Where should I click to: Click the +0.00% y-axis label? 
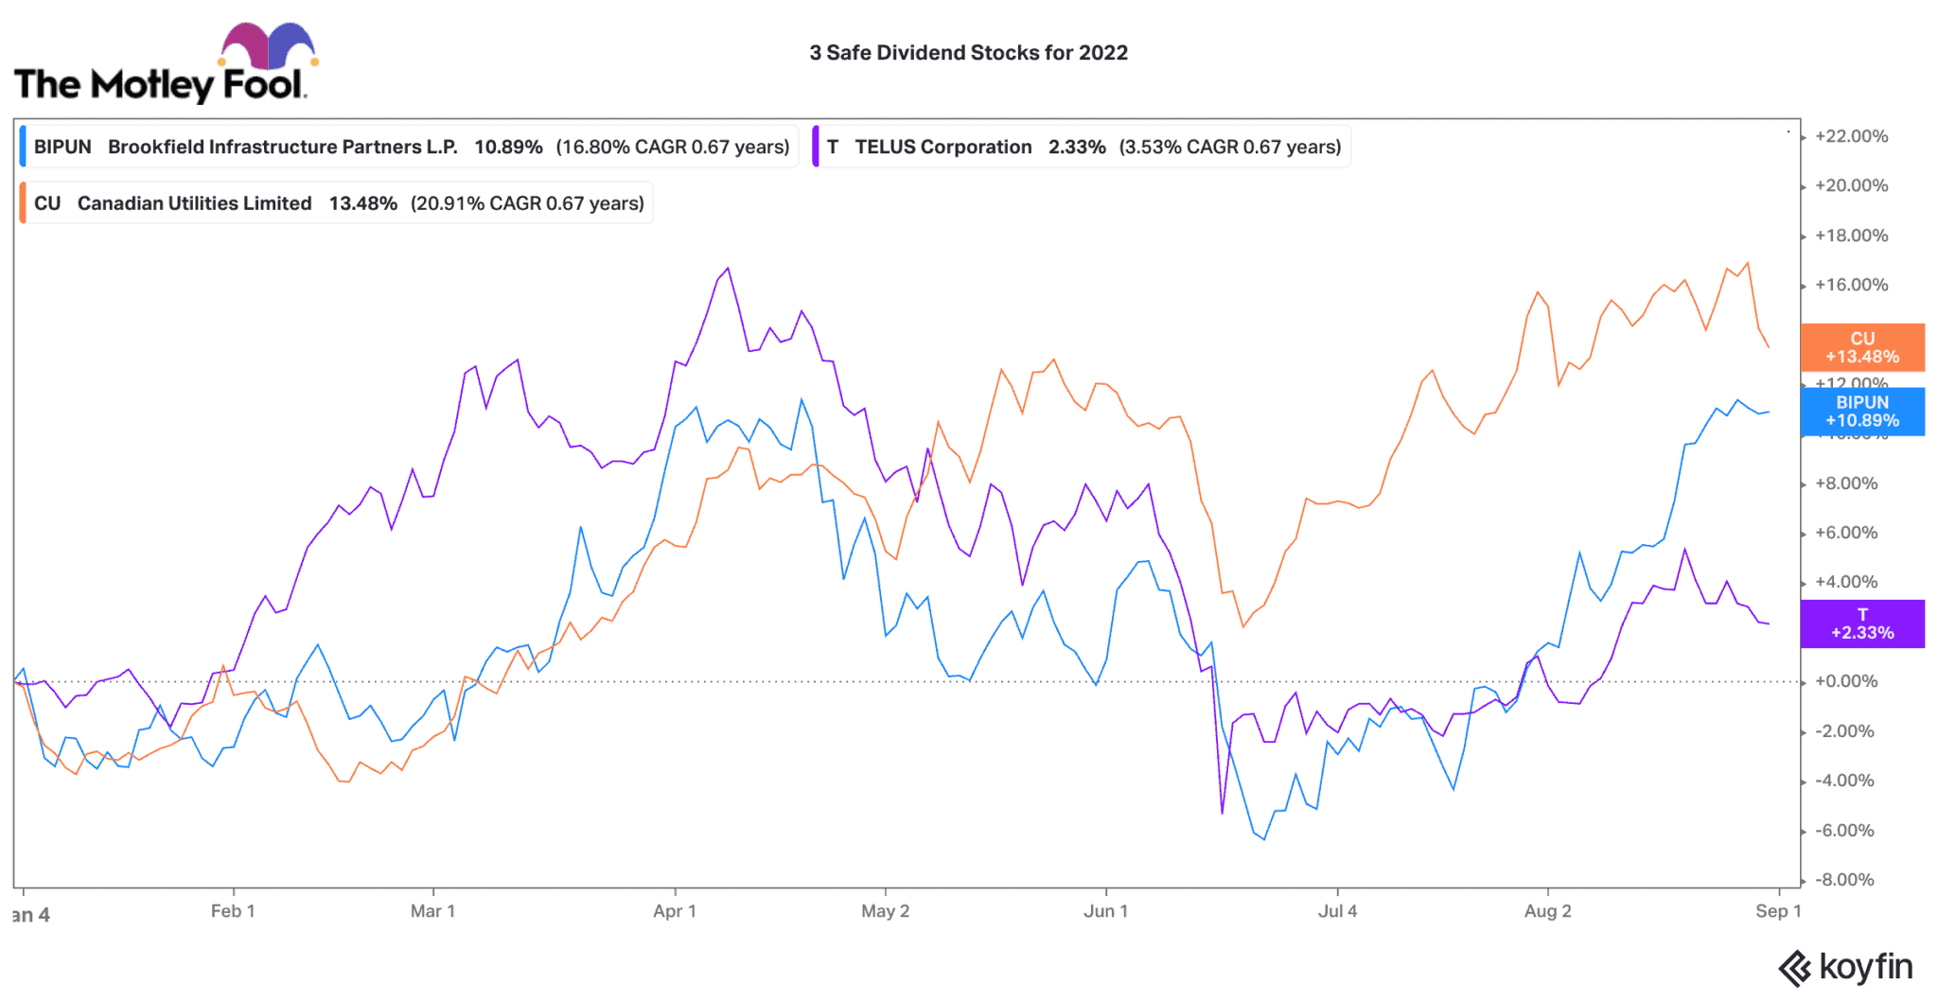1846,681
